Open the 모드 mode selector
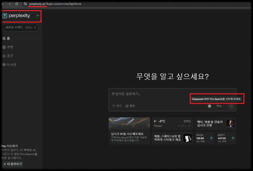This screenshot has height=171, width=253. click(x=117, y=106)
